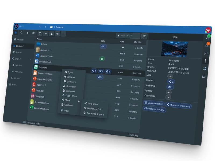
Task: Collapse the Shared section chevron in sidebar
Action: point(30,60)
